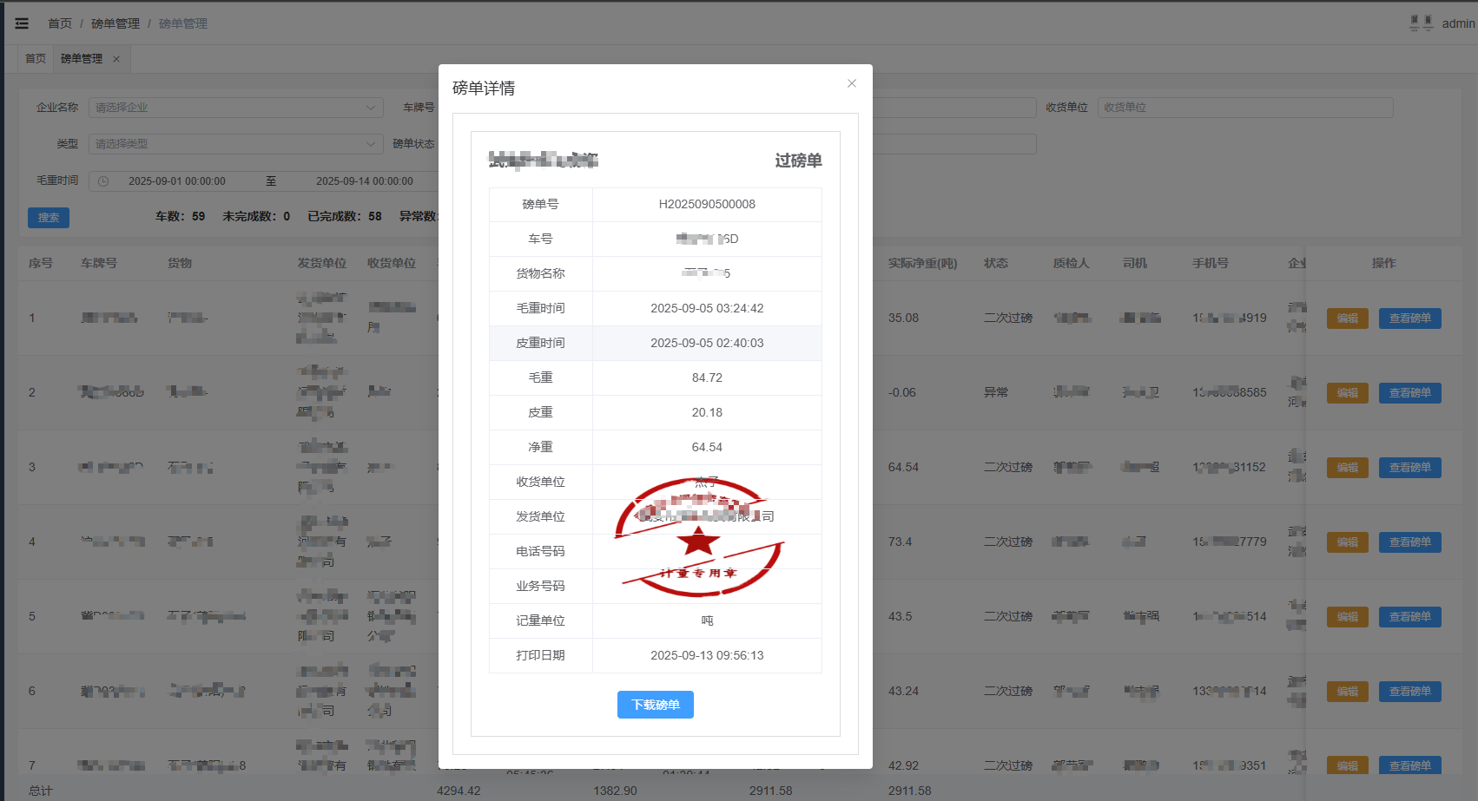This screenshot has width=1478, height=801.
Task: Select the 磅单管理 tab
Action: [x=82, y=59]
